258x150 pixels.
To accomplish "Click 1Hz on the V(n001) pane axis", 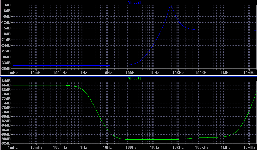I will pos(84,147).
